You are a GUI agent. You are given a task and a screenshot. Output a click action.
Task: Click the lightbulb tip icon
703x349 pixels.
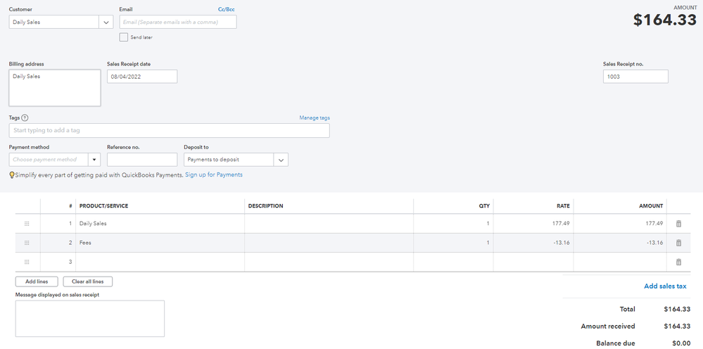click(12, 175)
